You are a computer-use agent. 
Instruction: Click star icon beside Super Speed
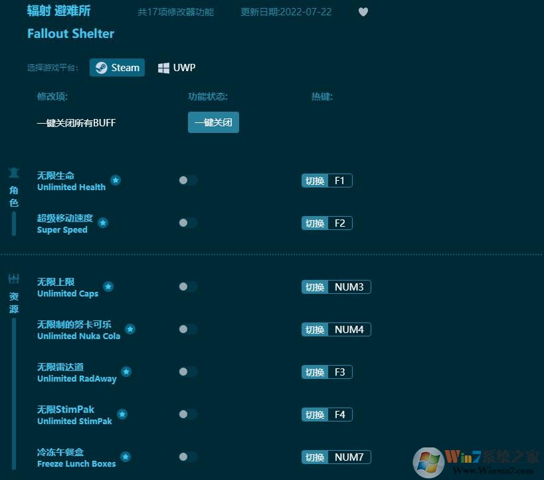point(103,223)
